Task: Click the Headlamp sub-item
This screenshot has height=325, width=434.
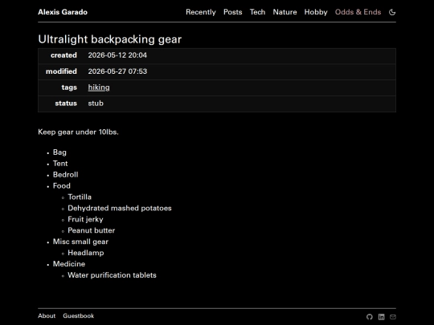Action: pos(86,253)
